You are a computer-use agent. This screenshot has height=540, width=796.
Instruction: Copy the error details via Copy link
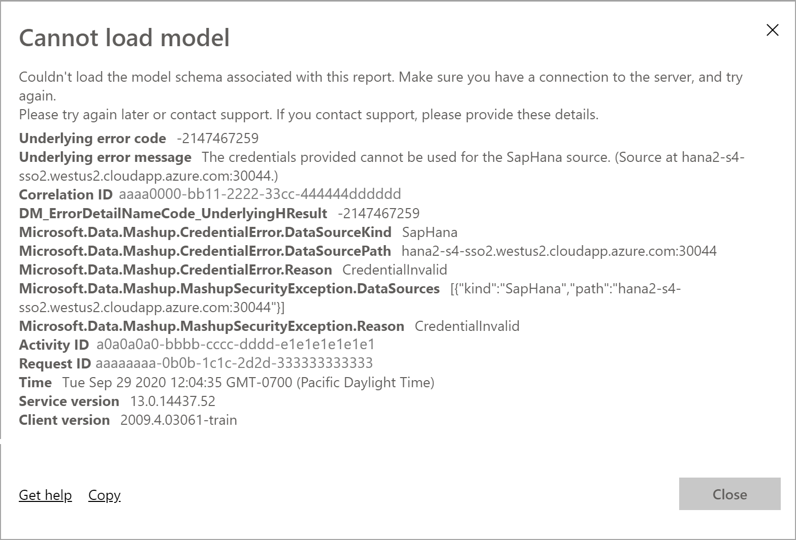[104, 495]
